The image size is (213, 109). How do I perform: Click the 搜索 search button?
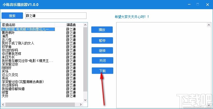pos(12,16)
